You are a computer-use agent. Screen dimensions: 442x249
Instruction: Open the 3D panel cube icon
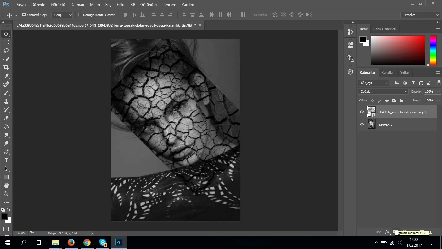pos(350,72)
